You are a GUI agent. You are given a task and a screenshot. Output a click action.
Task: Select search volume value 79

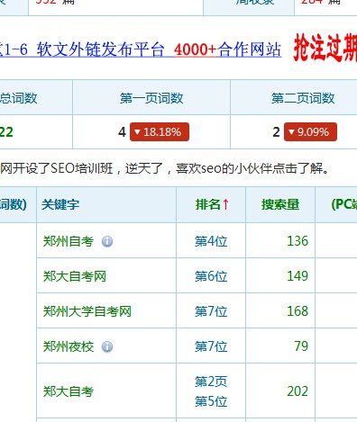coord(301,346)
